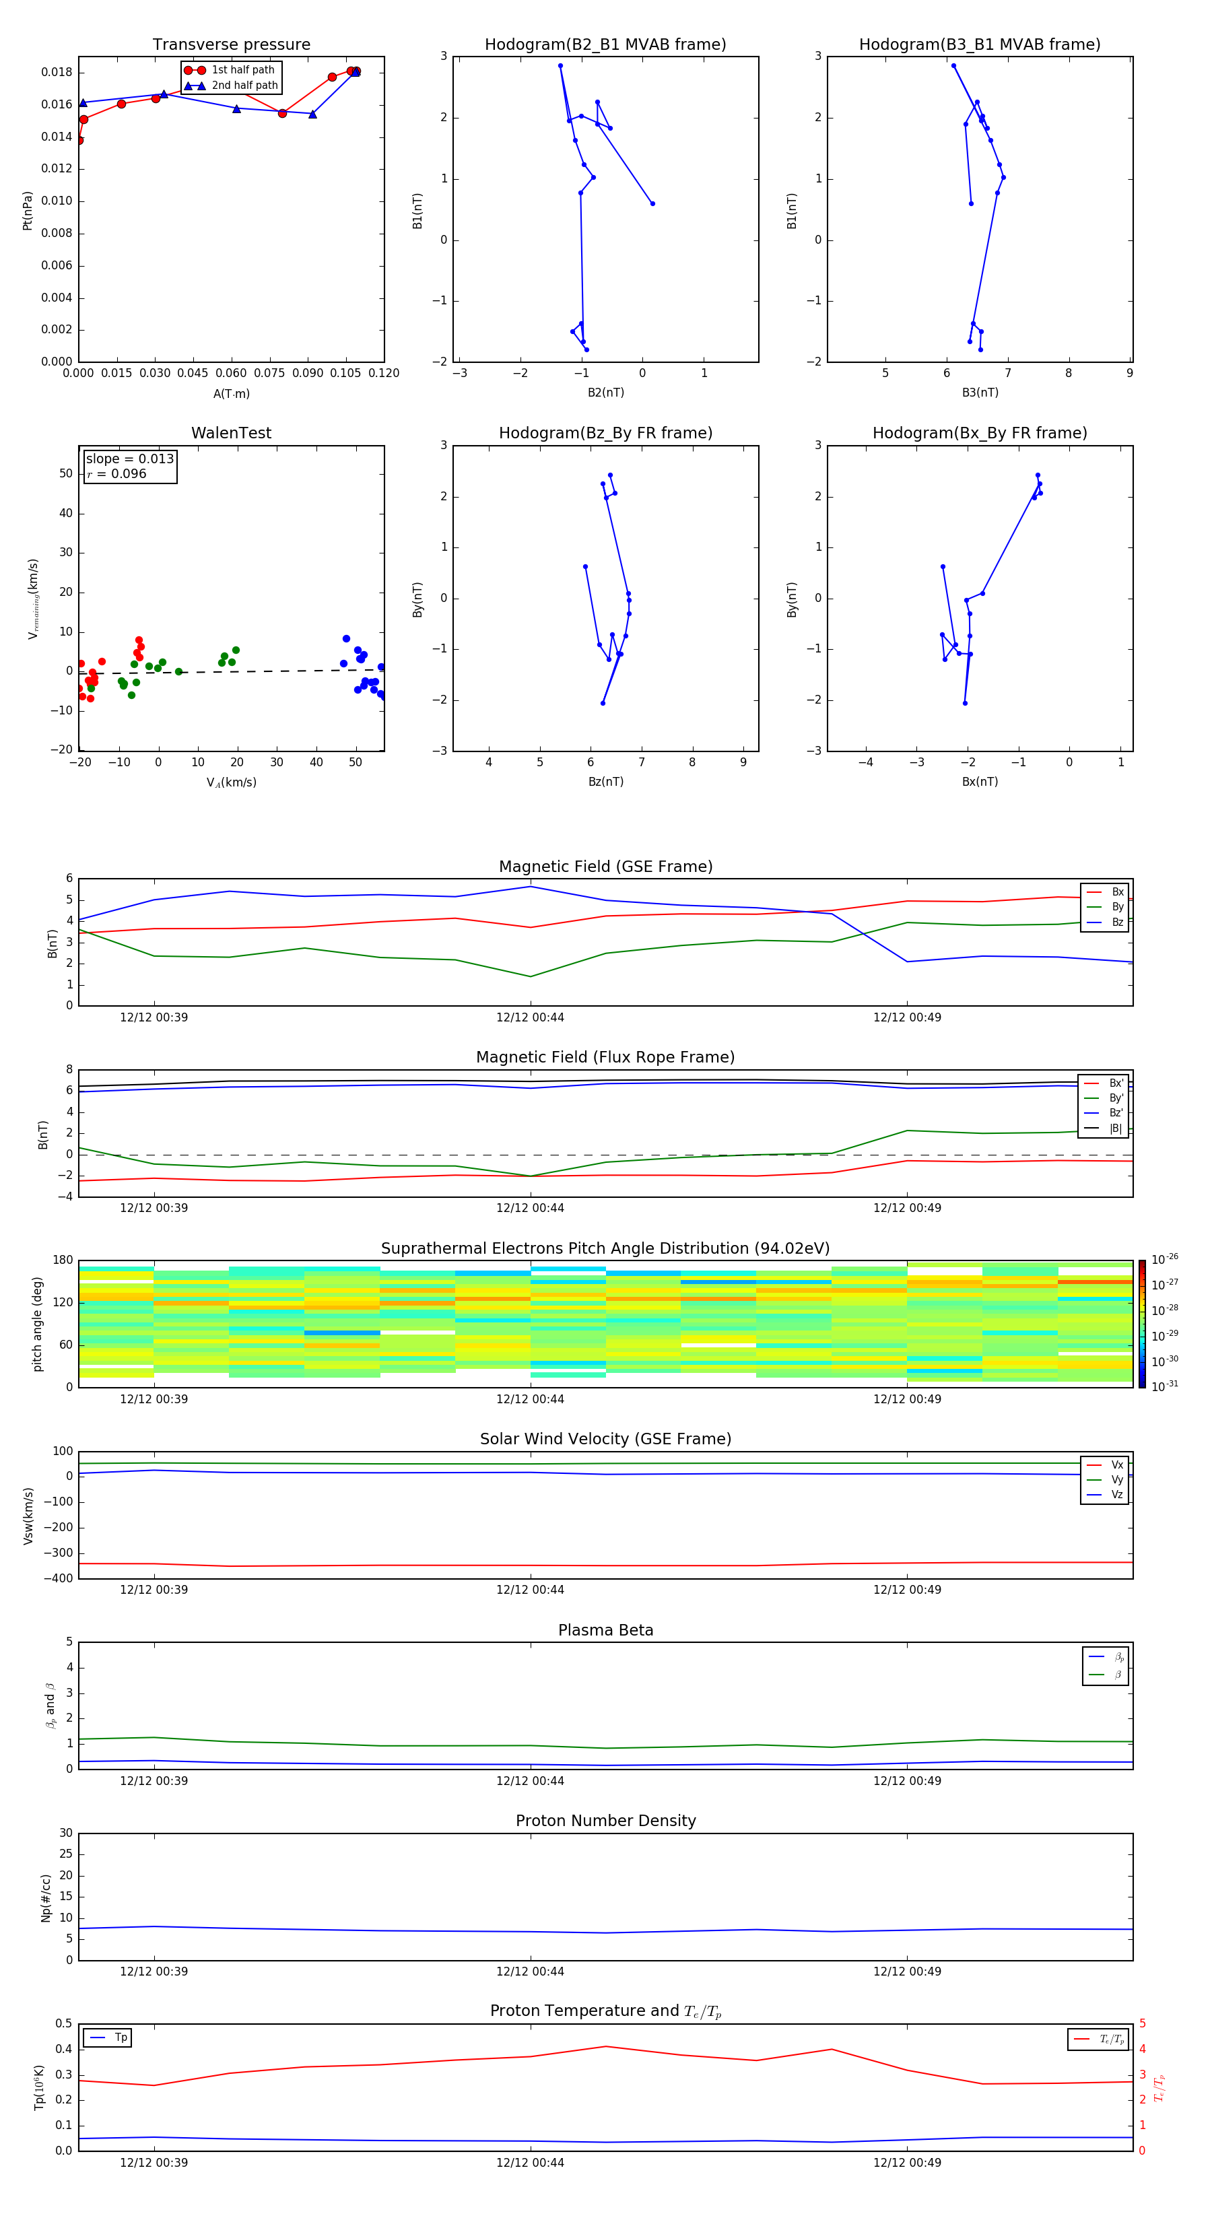Click '12/12 00:49' tick under Proton Temperature plot
Viewport: 1212px width, 2222px height.
pyautogui.click(x=906, y=2163)
